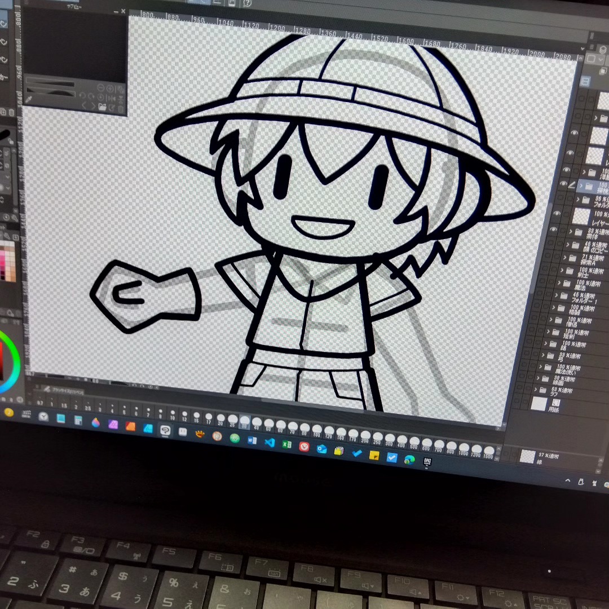Select the 格闘 layer folder name
The height and width of the screenshot is (609, 609).
[574, 312]
